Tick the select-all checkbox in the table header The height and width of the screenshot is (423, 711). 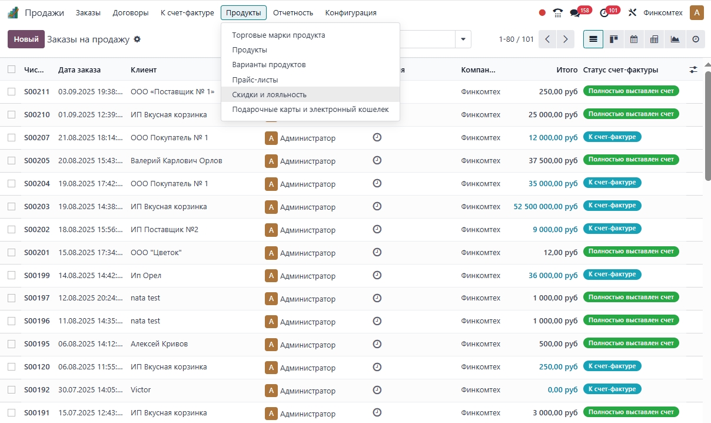12,70
